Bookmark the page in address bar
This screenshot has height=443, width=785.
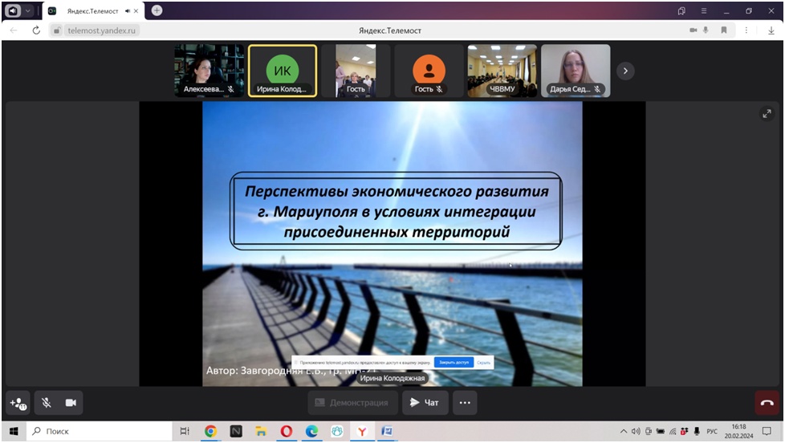point(723,30)
